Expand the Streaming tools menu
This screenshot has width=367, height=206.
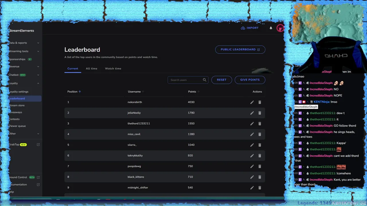pyautogui.click(x=38, y=51)
